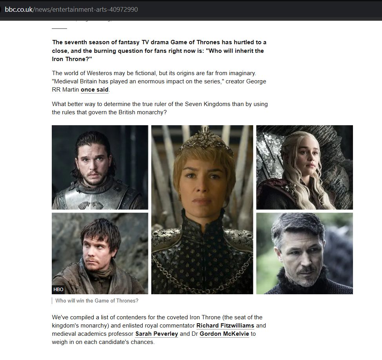The width and height of the screenshot is (382, 360).
Task: Visit the Gordon McKelvie link
Action: click(x=224, y=334)
